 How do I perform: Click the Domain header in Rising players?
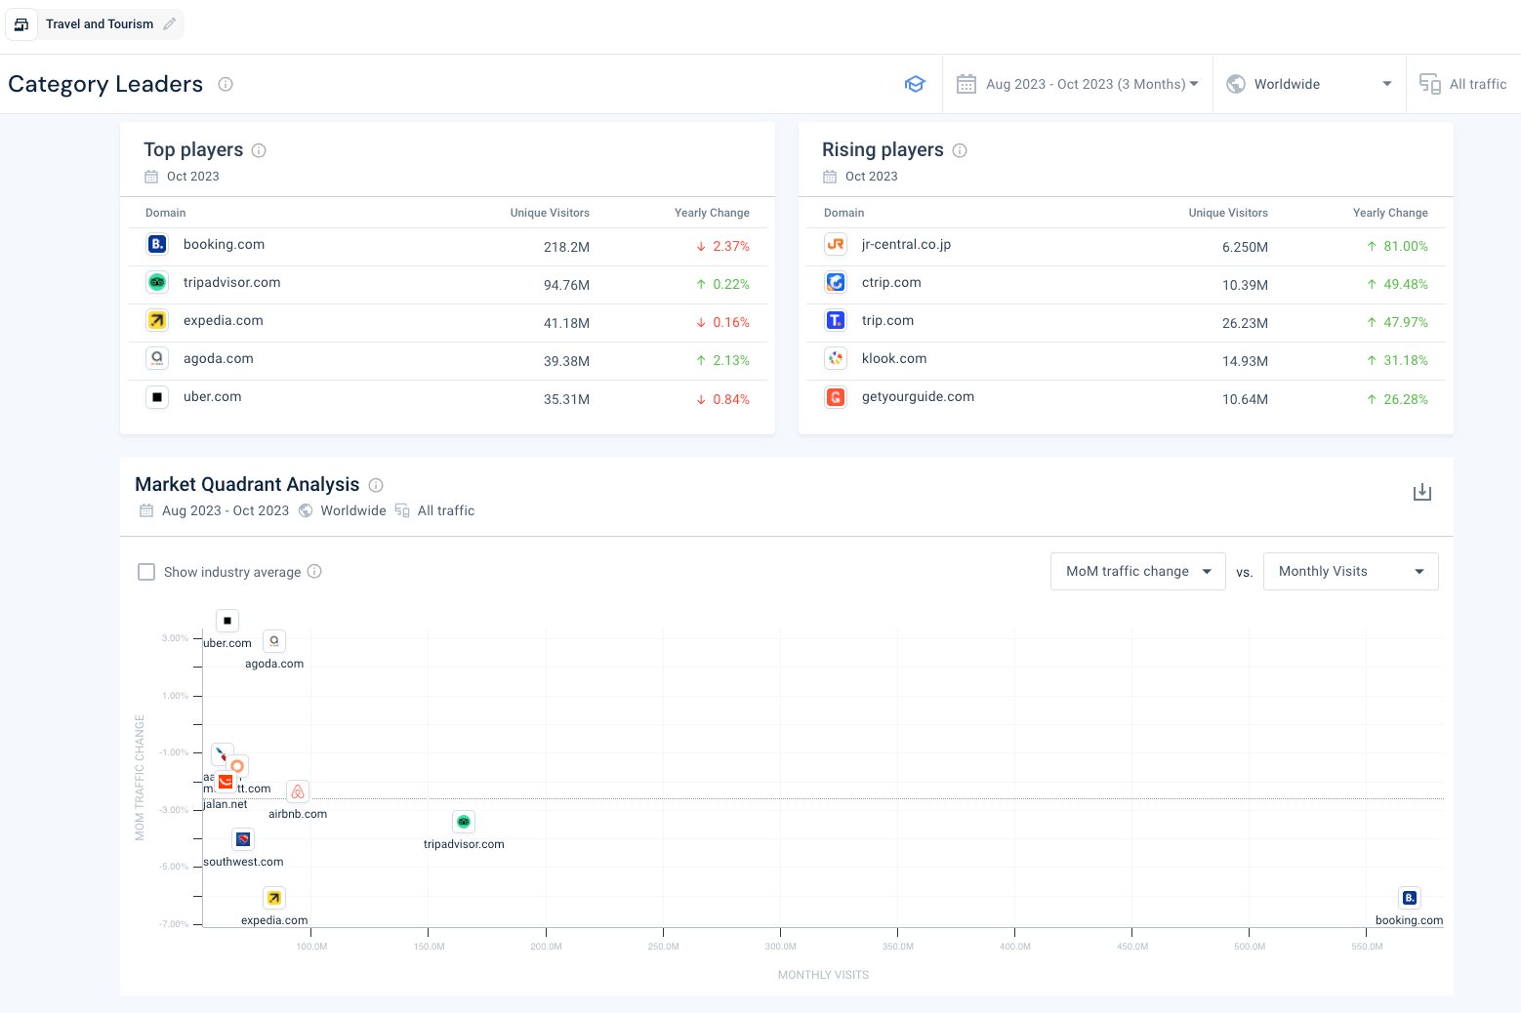click(843, 213)
